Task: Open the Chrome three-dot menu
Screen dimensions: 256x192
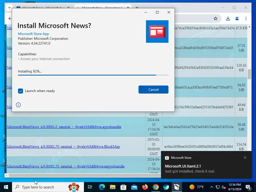Action: (x=246, y=18)
